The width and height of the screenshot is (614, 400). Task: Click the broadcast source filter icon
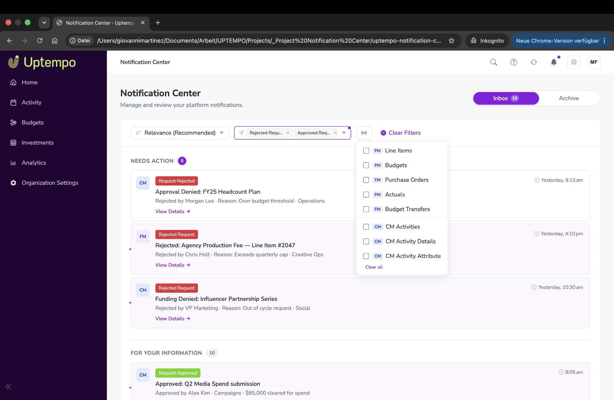[364, 133]
